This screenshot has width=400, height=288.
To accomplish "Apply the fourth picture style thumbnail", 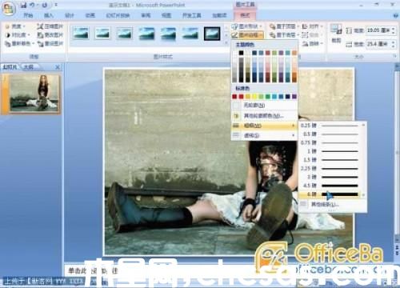I will click(146, 34).
